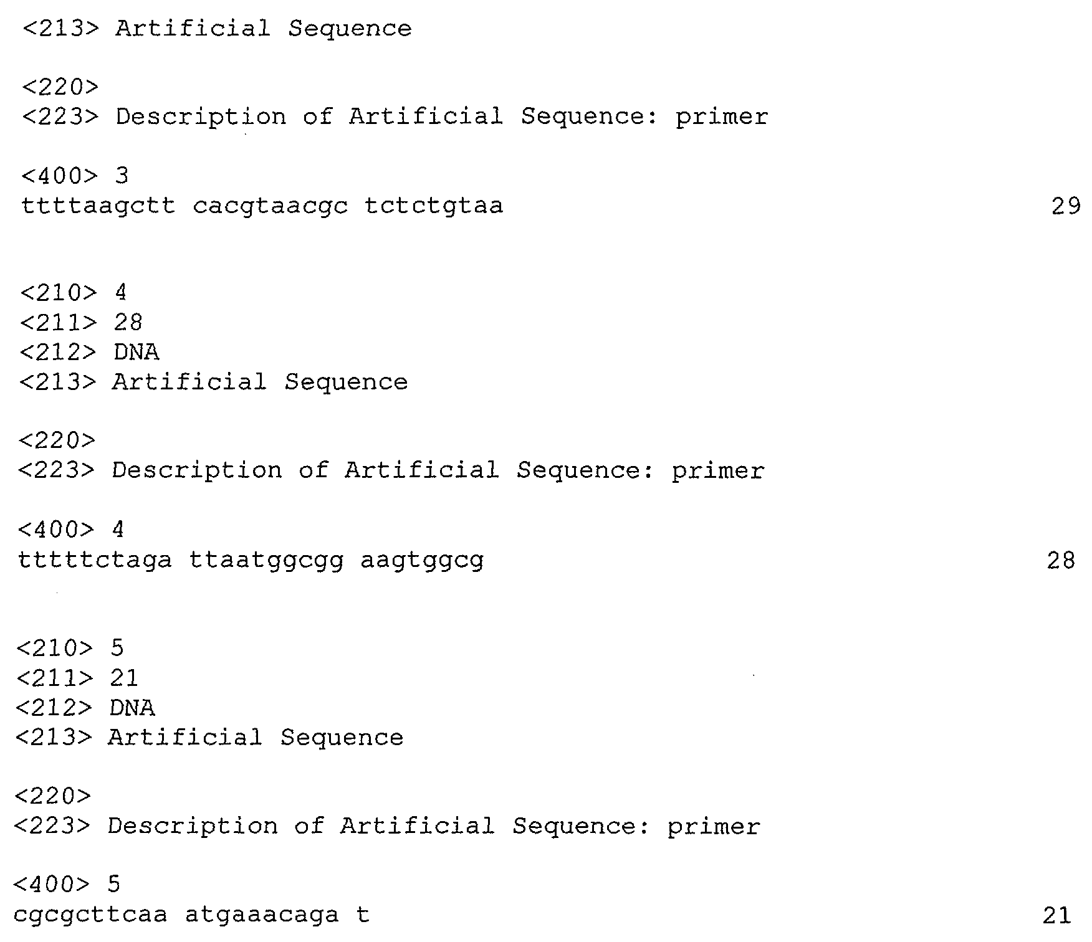The image size is (1092, 942).
Task: Click the sequence block "atgaaacaga"
Action: (262, 915)
